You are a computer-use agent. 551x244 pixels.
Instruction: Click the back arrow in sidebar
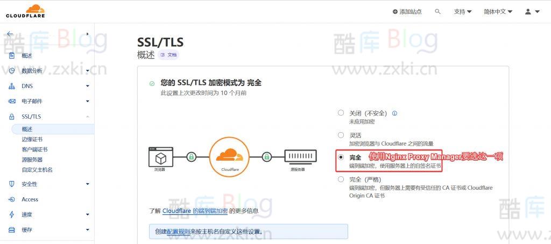tap(10, 34)
